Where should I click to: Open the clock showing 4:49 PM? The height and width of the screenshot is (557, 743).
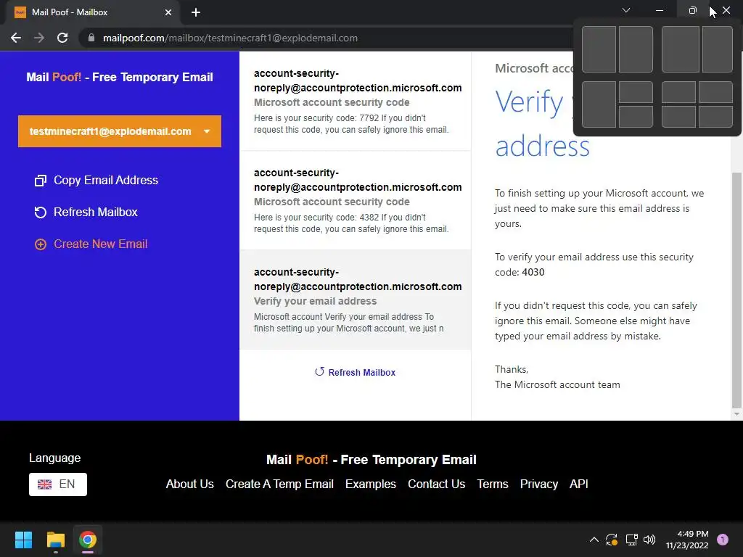pyautogui.click(x=687, y=540)
